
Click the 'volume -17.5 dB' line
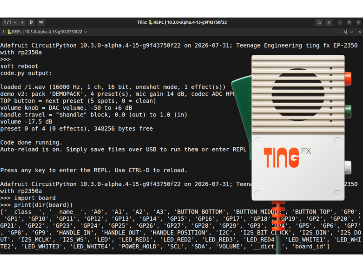26,121
